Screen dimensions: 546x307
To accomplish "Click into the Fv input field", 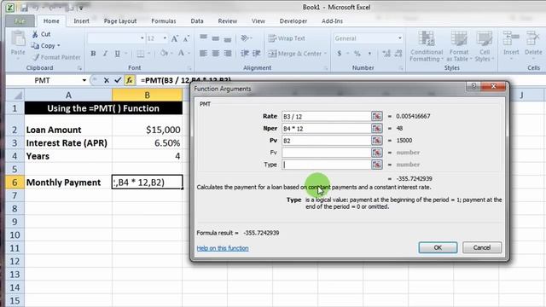I will (x=326, y=153).
